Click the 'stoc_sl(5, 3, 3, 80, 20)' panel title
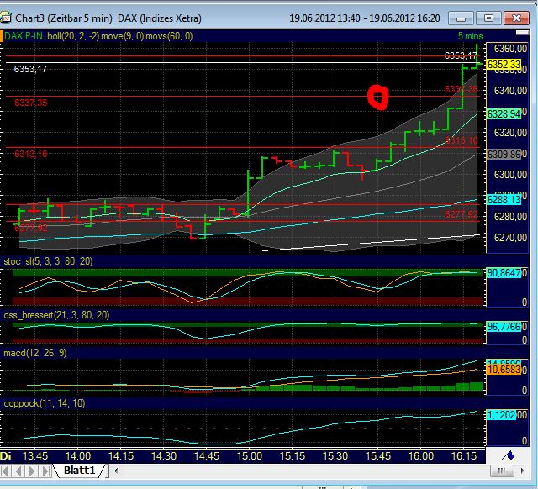 point(48,261)
